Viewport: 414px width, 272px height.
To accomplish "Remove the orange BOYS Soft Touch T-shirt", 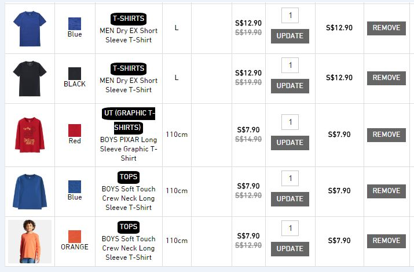I will [x=386, y=241].
